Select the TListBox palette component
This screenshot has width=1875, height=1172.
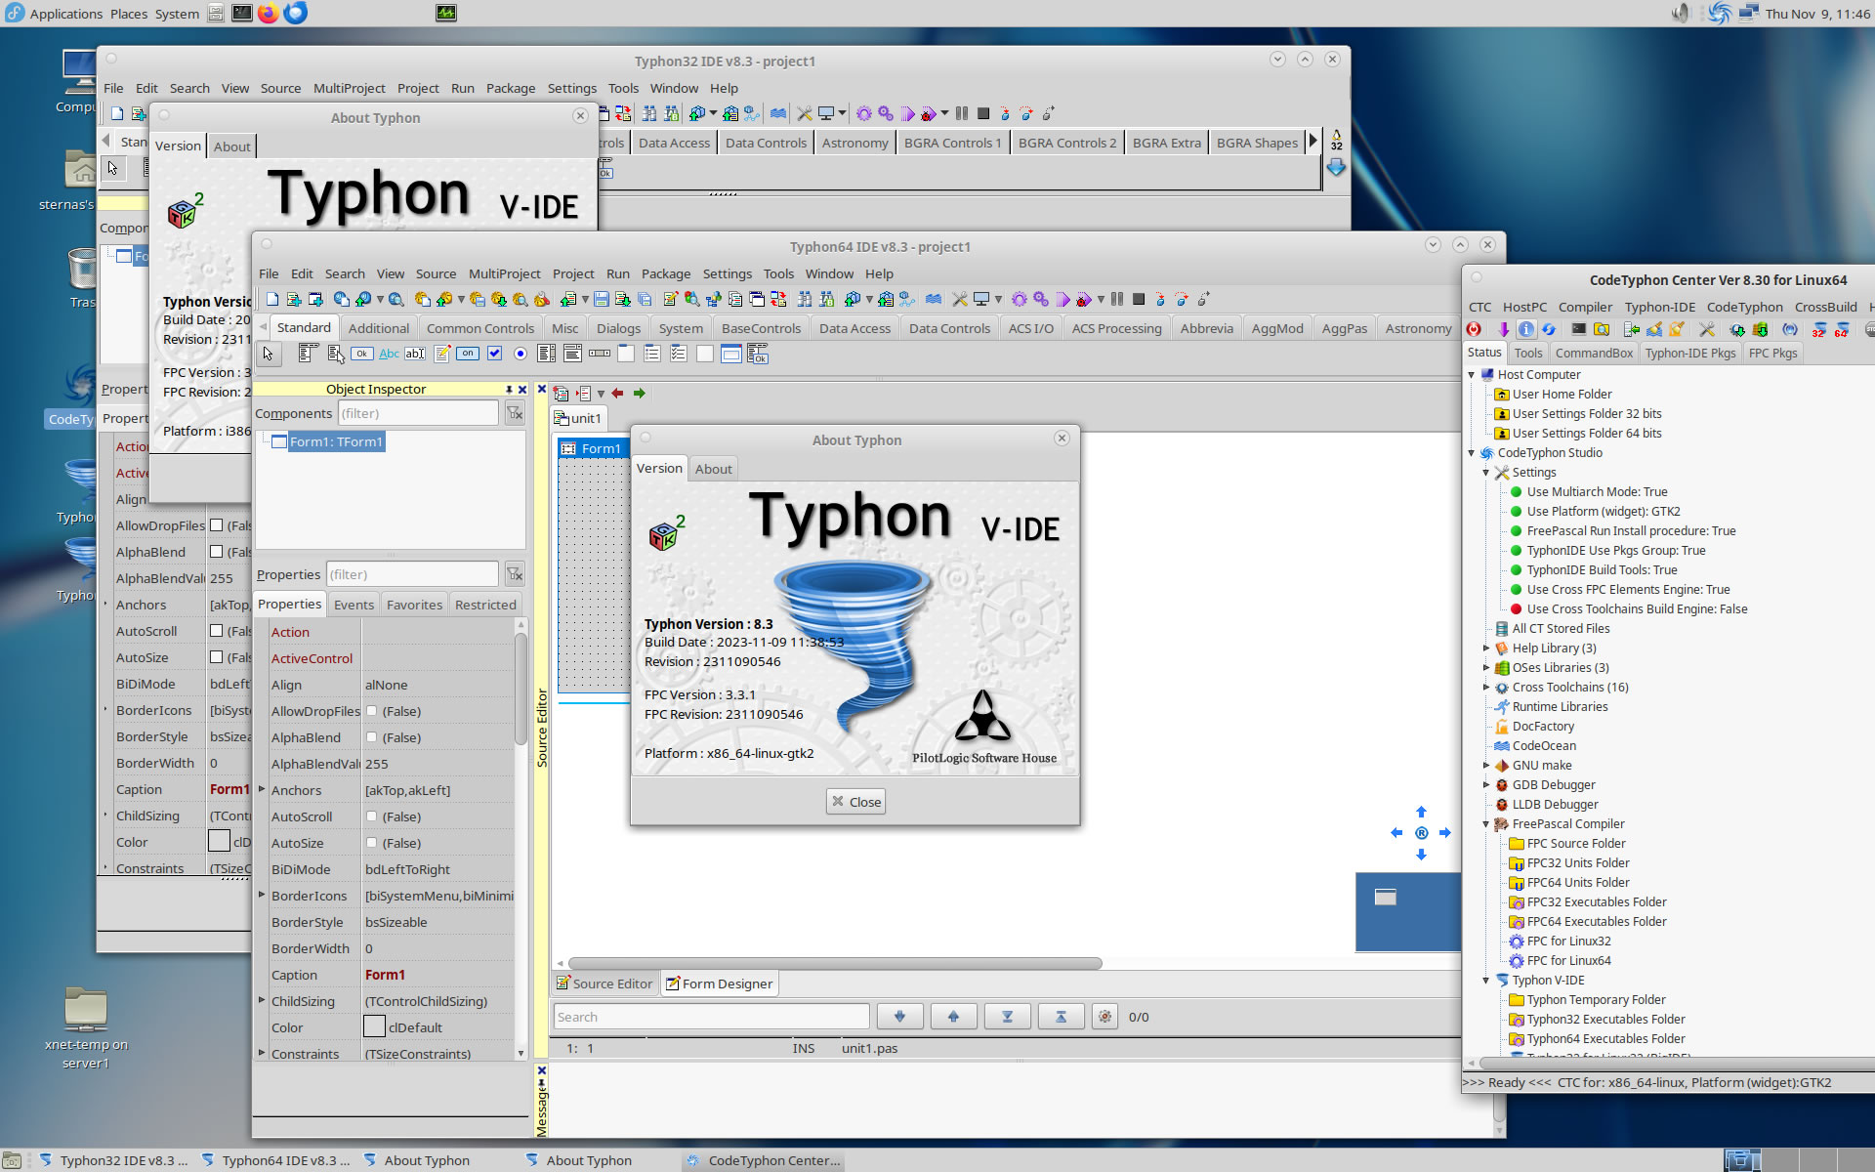point(547,354)
